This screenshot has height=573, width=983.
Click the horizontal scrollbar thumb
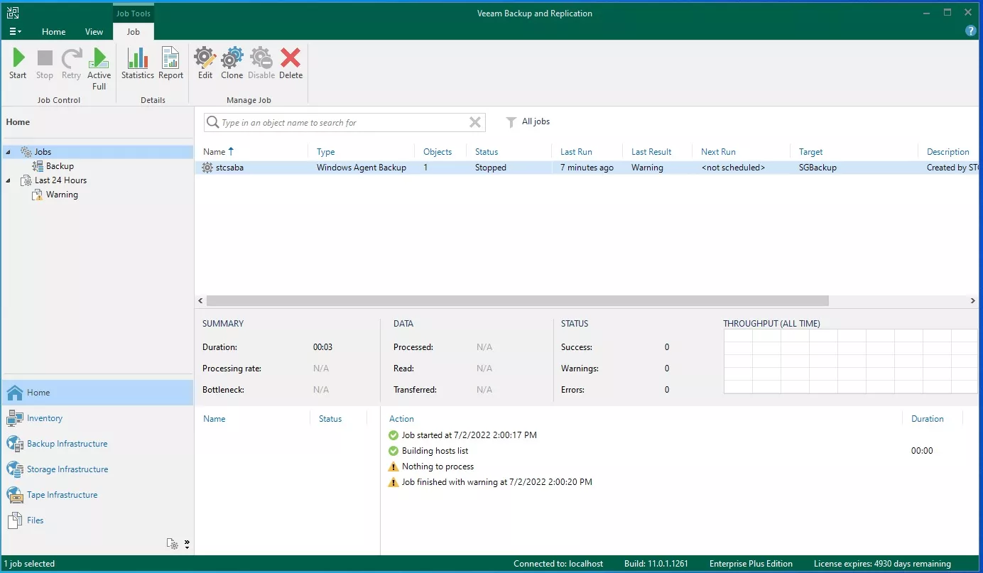(x=517, y=301)
